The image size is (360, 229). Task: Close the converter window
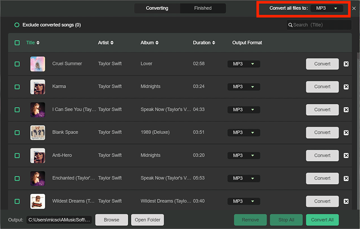354,8
